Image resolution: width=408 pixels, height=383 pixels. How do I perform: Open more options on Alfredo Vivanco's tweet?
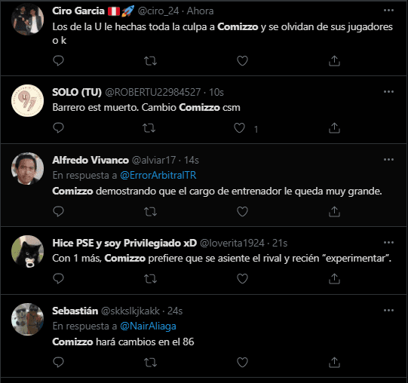(388, 160)
